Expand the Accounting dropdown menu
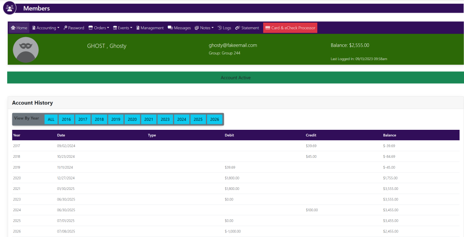464x237 pixels. tap(46, 28)
